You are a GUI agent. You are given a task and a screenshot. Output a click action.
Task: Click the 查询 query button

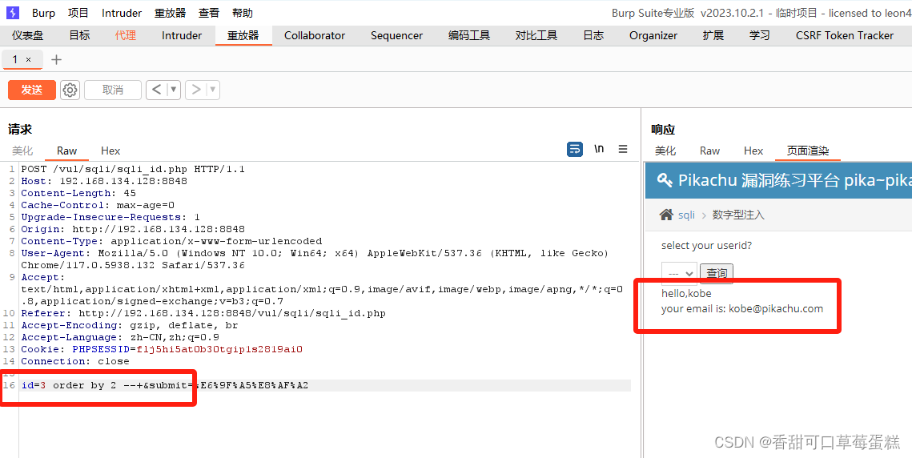point(717,273)
